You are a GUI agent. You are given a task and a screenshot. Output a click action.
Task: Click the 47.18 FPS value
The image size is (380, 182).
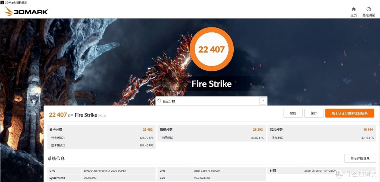[x=367, y=138]
